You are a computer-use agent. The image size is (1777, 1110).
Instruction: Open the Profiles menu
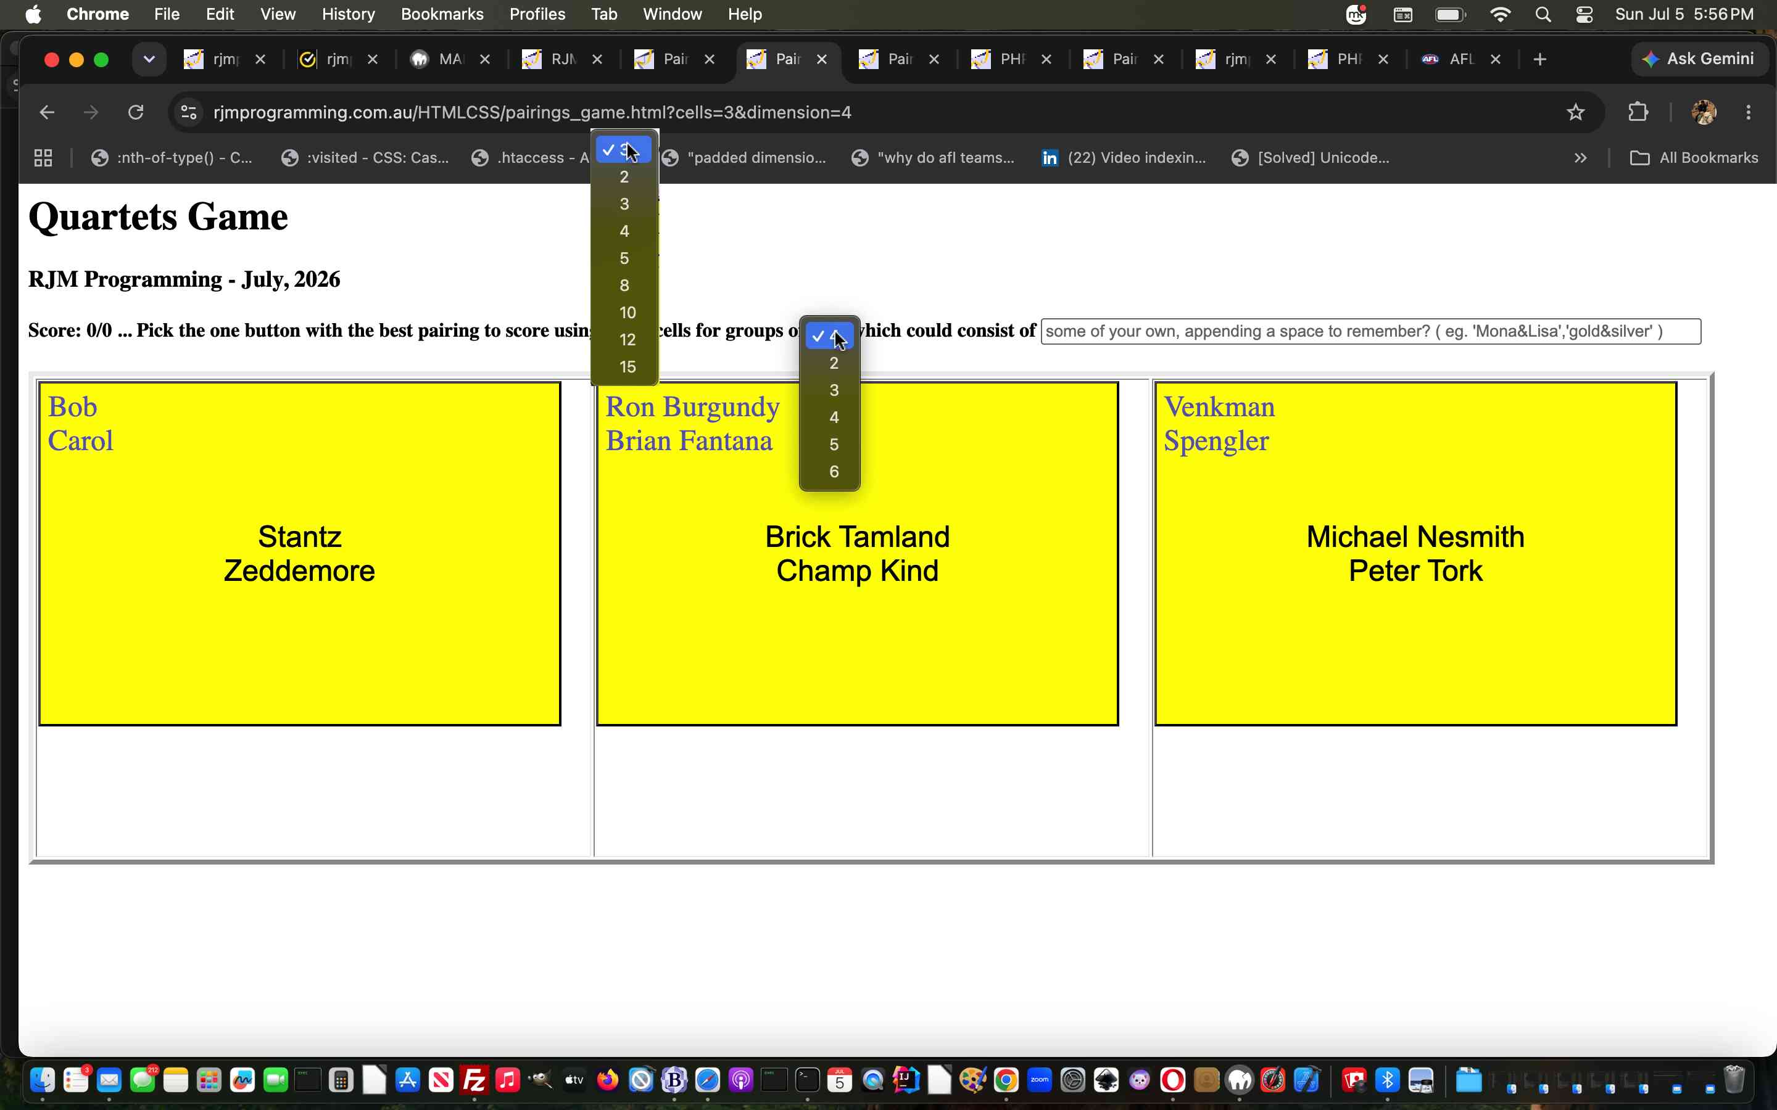(x=537, y=15)
